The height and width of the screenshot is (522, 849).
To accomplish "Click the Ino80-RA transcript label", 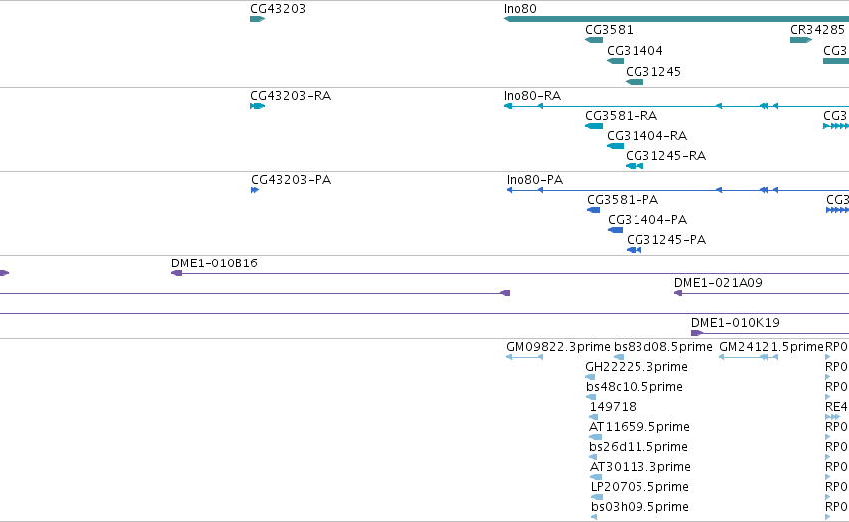I will click(532, 96).
